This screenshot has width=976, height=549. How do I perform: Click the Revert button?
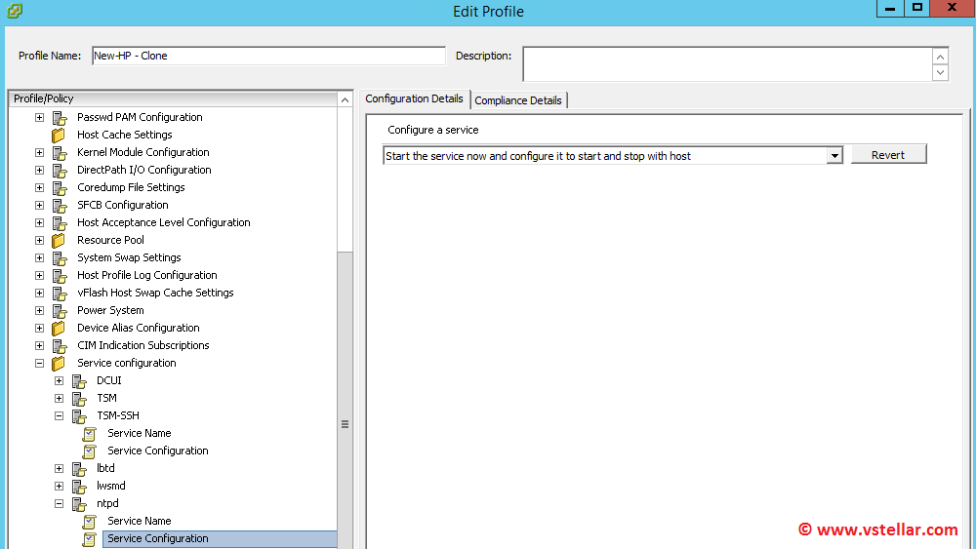[x=888, y=155]
